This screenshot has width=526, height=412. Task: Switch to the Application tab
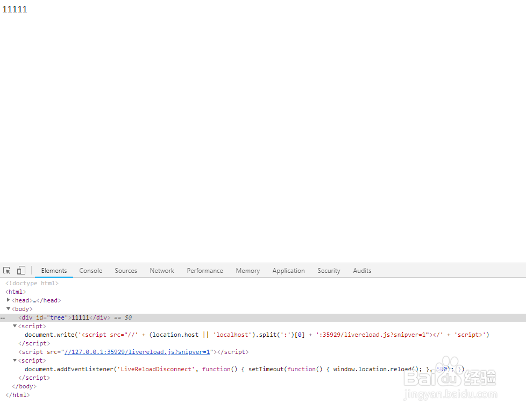point(288,271)
